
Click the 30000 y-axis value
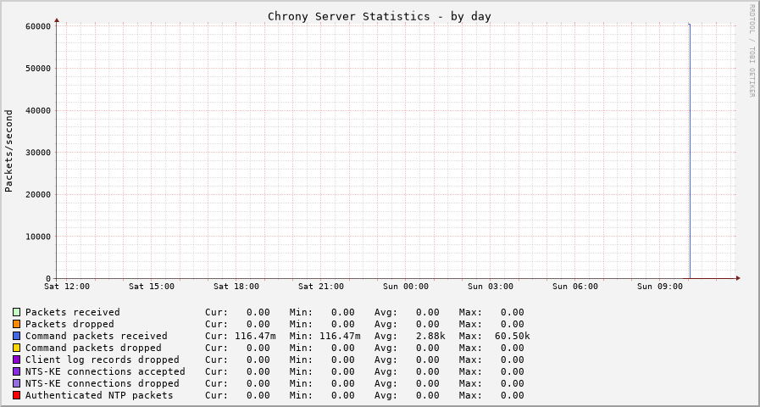(x=38, y=153)
